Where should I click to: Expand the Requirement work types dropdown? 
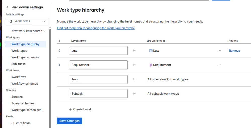coord(220,65)
